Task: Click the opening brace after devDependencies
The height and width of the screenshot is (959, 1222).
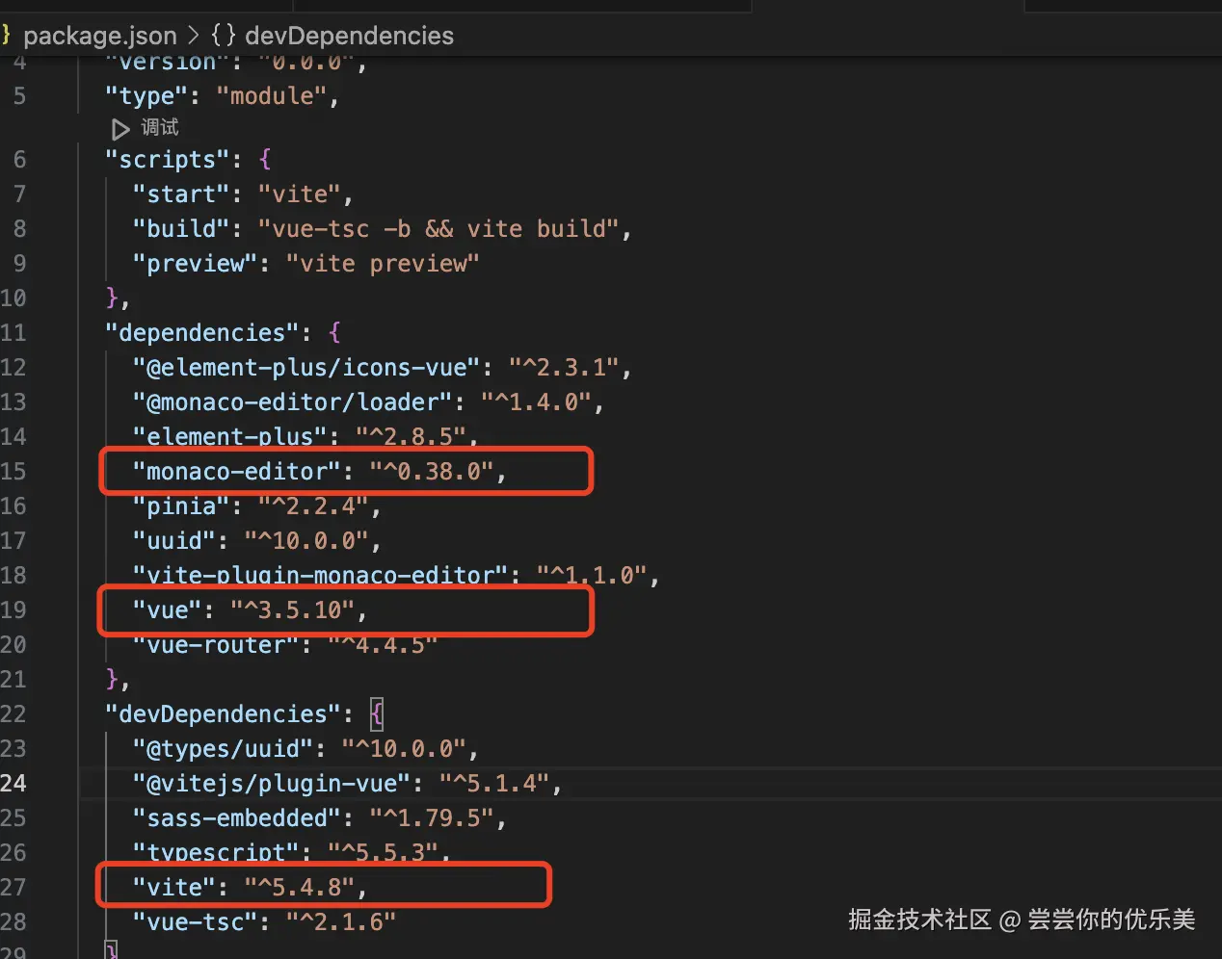Action: (x=377, y=714)
